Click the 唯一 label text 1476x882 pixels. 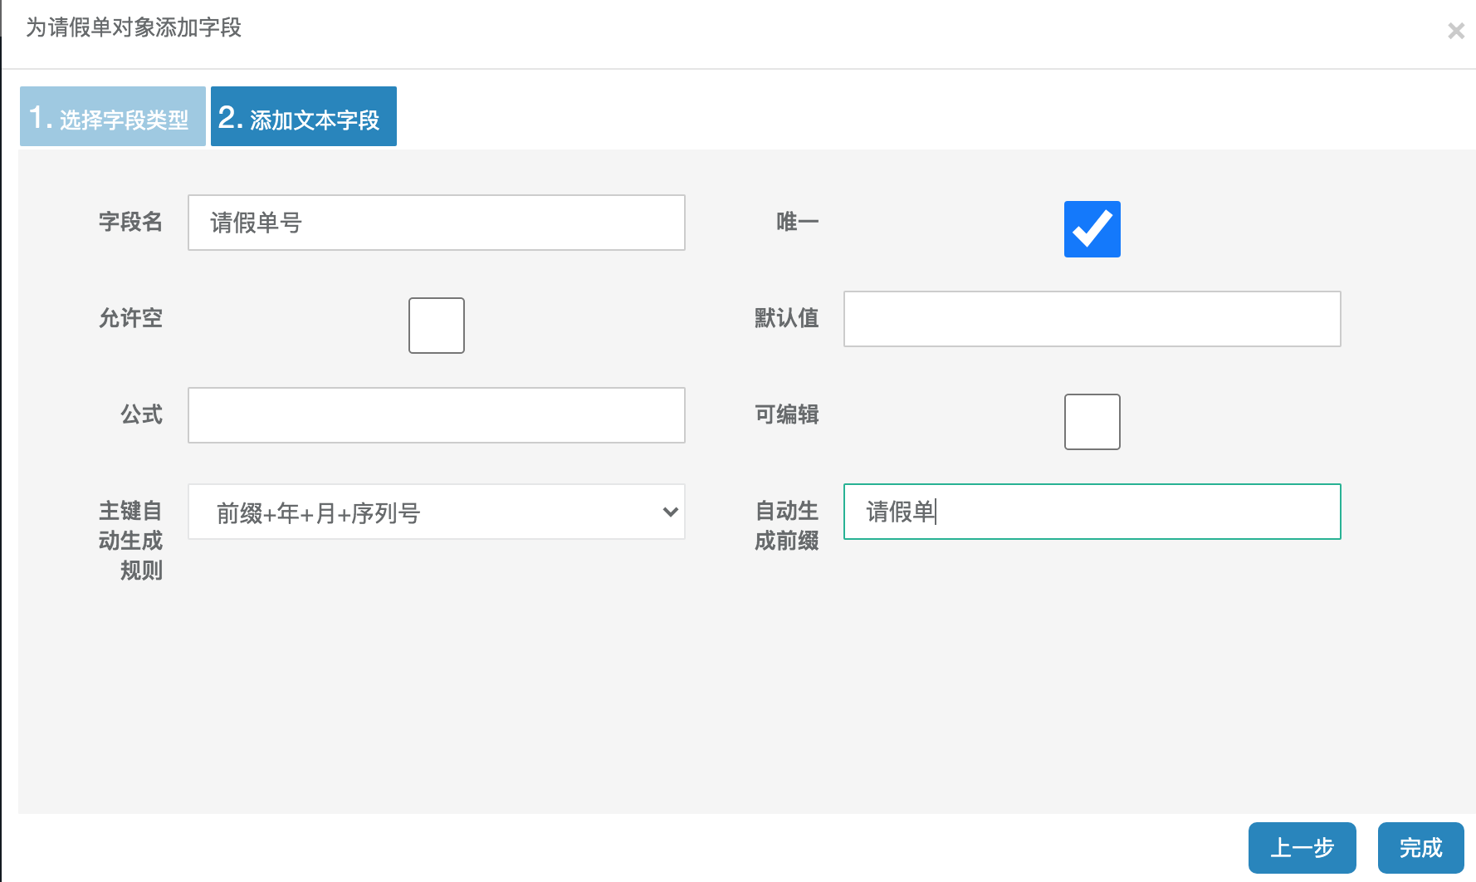click(795, 222)
